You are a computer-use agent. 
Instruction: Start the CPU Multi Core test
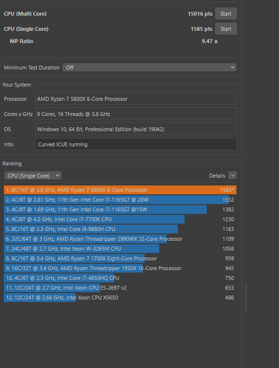(226, 14)
